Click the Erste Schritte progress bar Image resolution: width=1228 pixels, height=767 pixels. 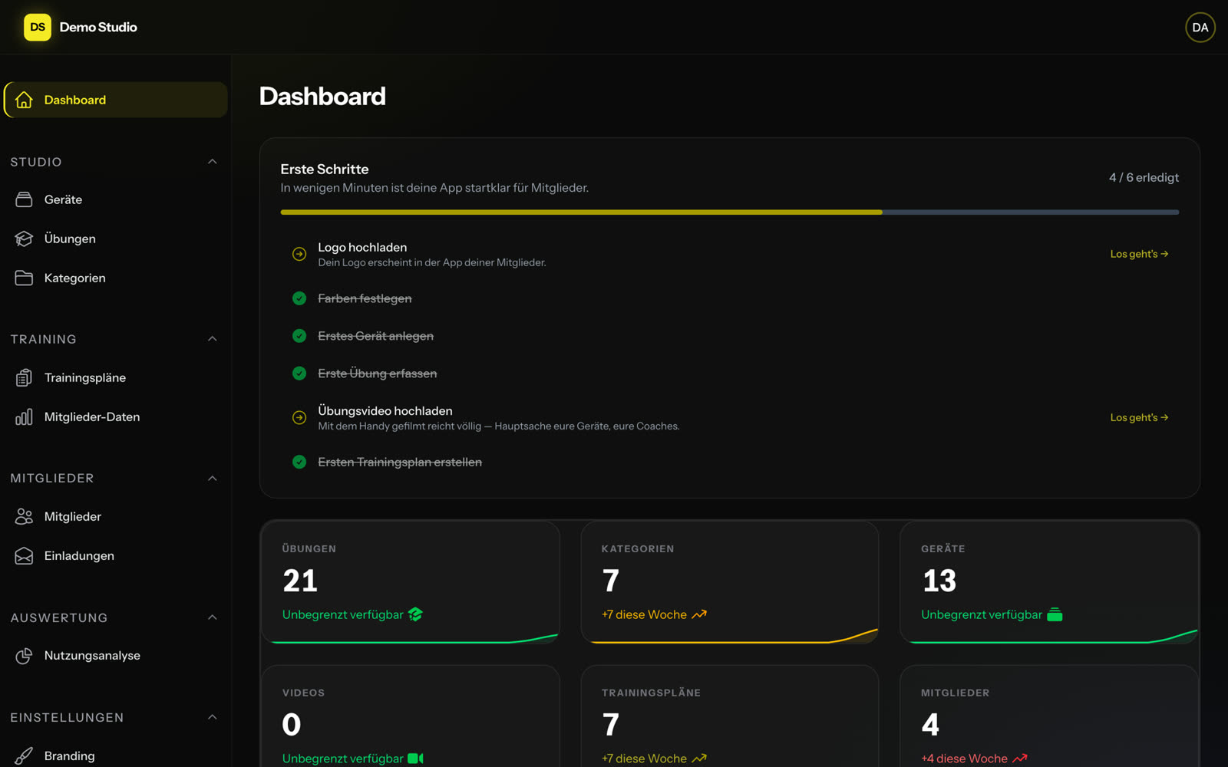pyautogui.click(x=730, y=212)
